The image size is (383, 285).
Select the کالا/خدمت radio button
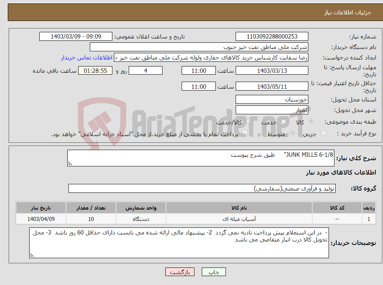pos(249,121)
